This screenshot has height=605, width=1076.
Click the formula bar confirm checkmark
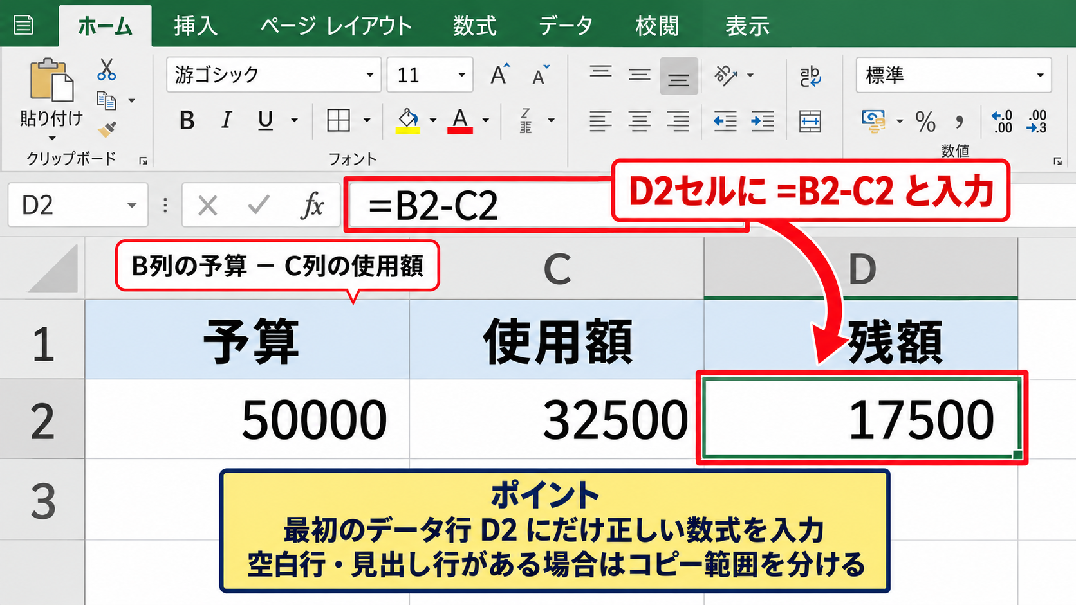click(259, 206)
